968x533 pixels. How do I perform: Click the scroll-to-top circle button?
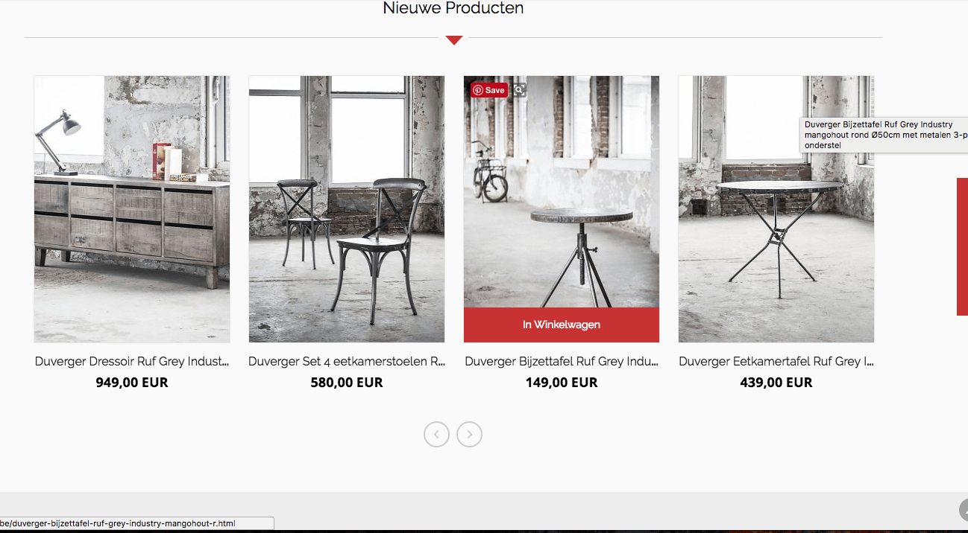963,510
